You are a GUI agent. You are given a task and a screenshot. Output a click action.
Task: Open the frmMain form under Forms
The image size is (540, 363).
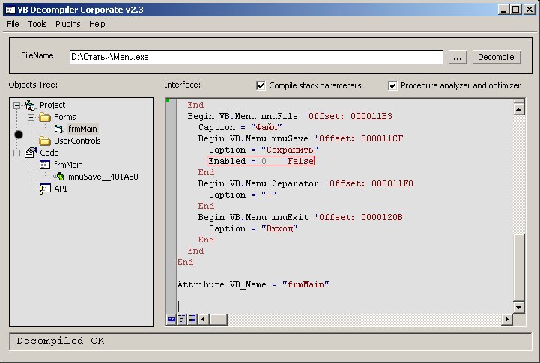pos(82,129)
